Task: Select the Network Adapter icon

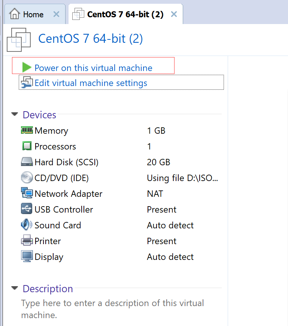Action: pyautogui.click(x=27, y=193)
